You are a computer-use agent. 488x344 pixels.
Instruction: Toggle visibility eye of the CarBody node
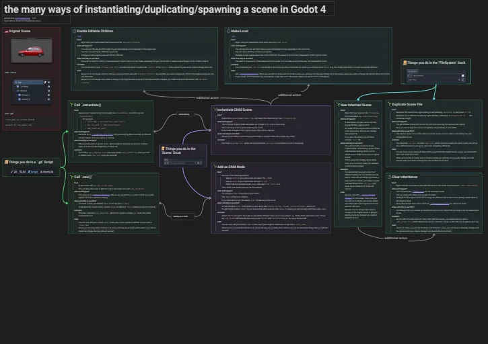(x=48, y=87)
